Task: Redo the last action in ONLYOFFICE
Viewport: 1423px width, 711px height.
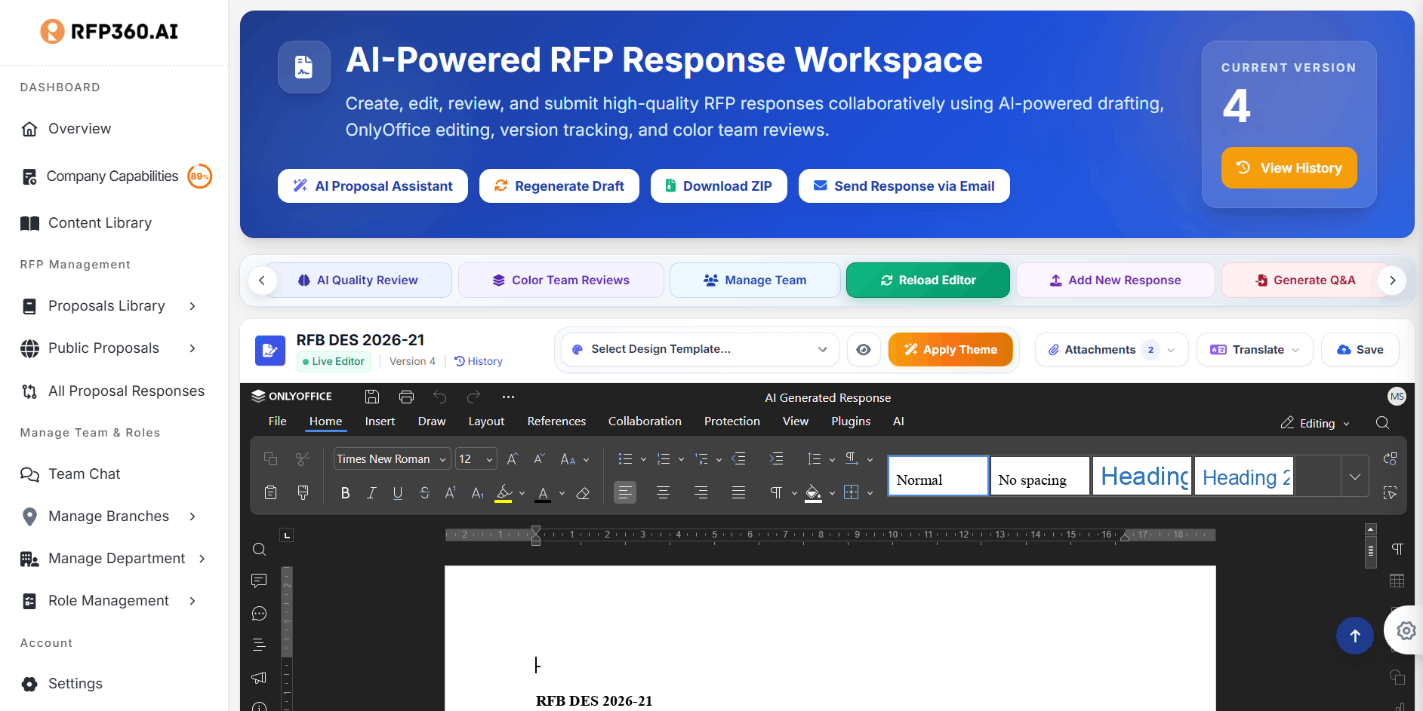Action: coord(474,397)
